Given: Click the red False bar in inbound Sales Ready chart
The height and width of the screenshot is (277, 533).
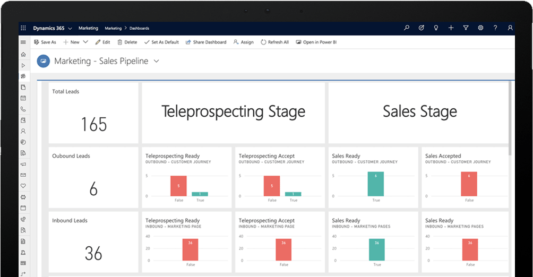Looking at the screenshot, I should coord(470,250).
